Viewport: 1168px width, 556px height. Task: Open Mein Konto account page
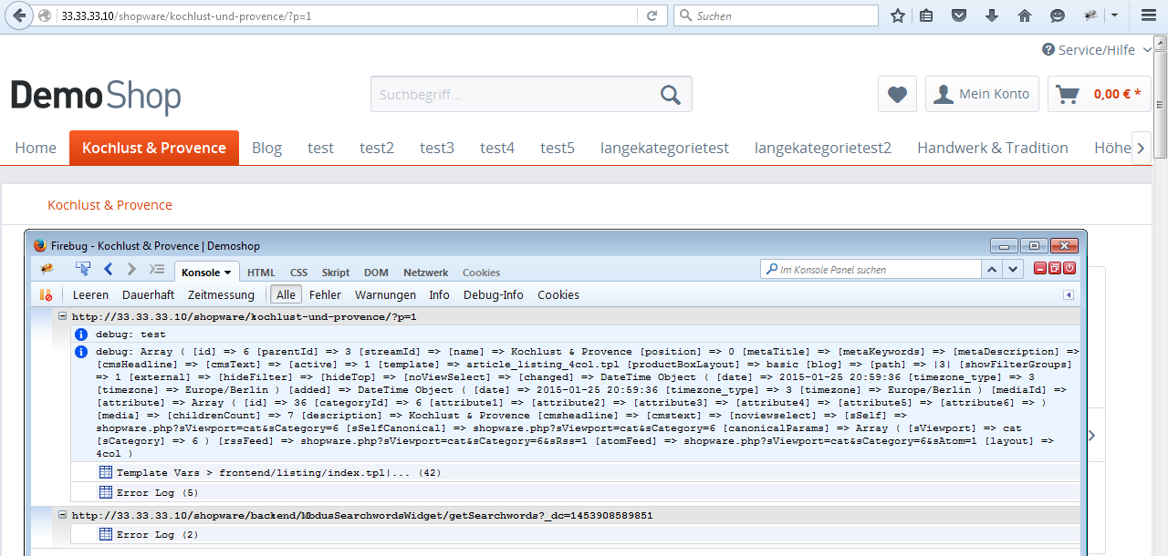click(982, 94)
